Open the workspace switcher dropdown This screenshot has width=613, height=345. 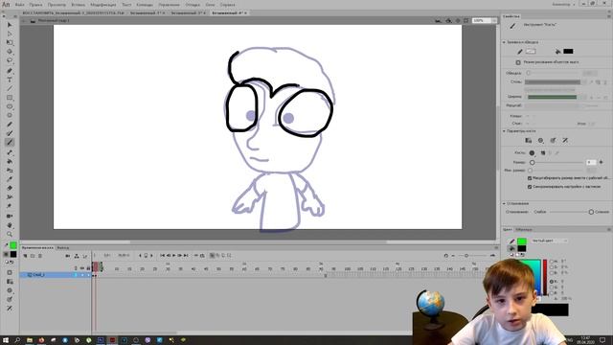(x=564, y=4)
